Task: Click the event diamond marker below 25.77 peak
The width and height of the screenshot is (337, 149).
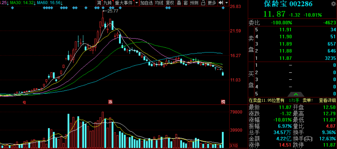Action: tap(103, 8)
